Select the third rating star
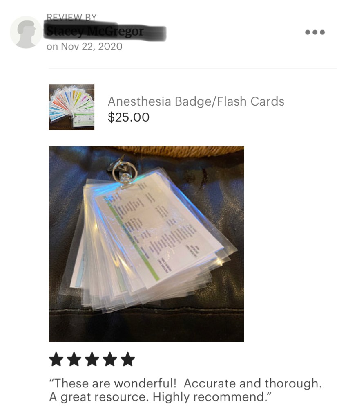The image size is (337, 419). click(92, 359)
